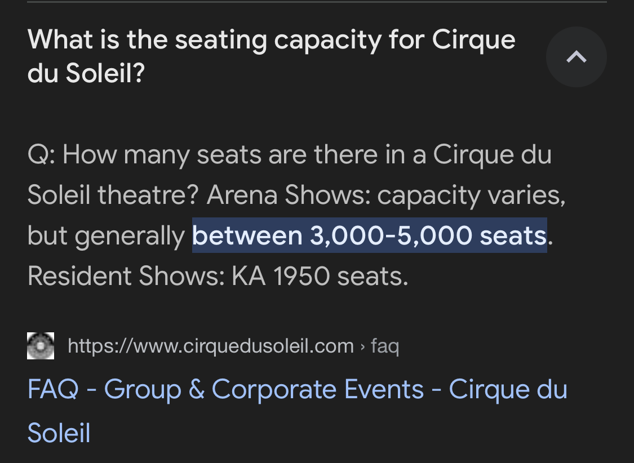634x463 pixels.
Task: Click 'Soleil theatre?' in the answer snippet
Action: point(113,195)
